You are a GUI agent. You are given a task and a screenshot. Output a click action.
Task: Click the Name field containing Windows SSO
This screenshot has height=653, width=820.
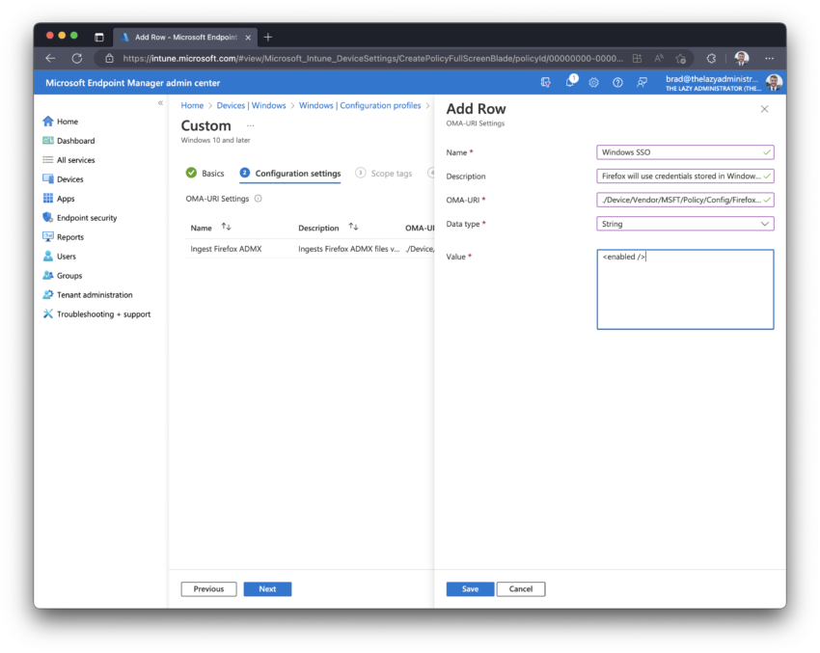coord(685,152)
